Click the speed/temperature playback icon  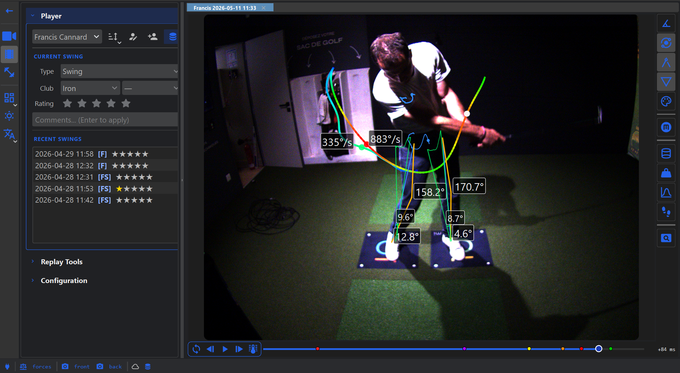pos(253,349)
